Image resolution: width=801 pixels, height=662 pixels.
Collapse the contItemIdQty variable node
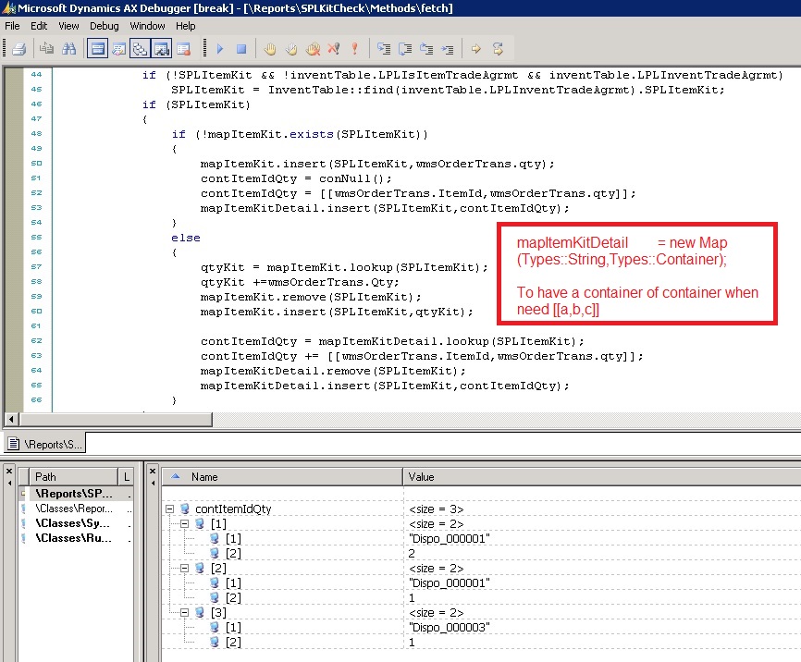(169, 509)
